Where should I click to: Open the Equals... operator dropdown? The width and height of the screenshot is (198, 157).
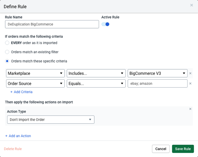pyautogui.click(x=96, y=84)
